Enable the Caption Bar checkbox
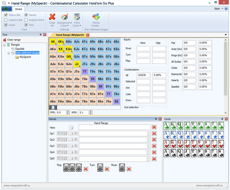Screen dimensions: 230x190 click(6, 20)
